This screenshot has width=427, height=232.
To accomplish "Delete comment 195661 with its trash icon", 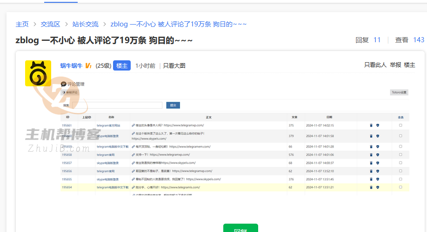I will pos(371,125).
